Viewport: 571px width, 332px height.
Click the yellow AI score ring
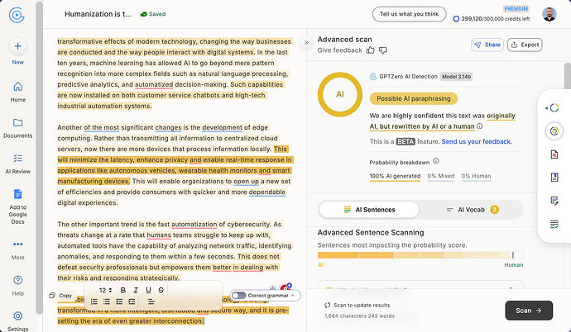tap(340, 94)
